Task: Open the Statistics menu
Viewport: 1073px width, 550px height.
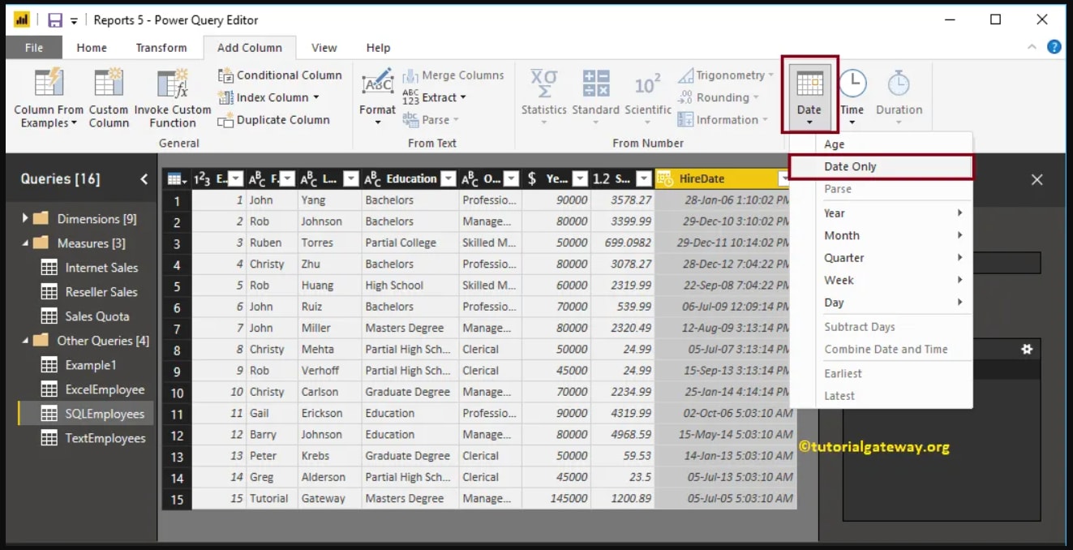Action: pos(543,97)
